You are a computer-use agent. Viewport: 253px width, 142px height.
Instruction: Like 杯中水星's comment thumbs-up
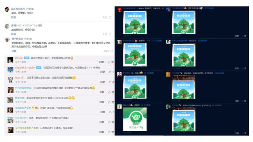point(109,102)
